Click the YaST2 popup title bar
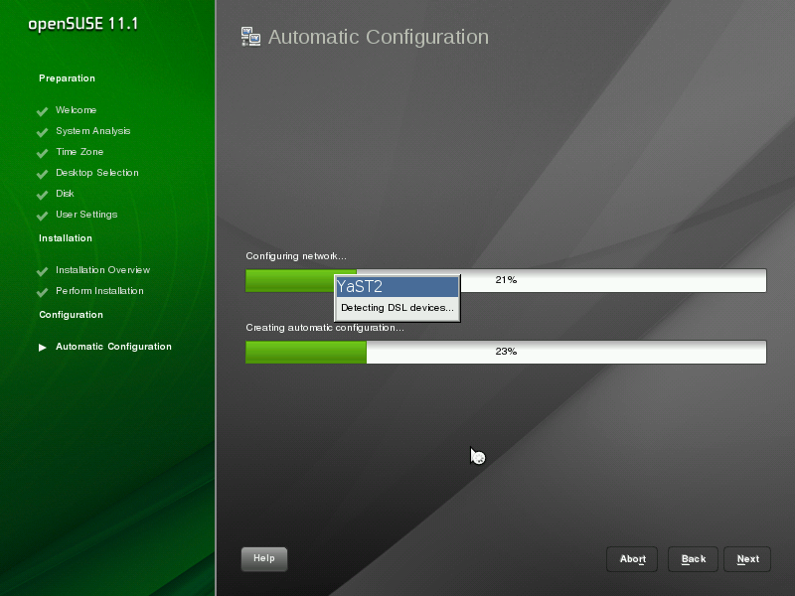 (x=397, y=286)
